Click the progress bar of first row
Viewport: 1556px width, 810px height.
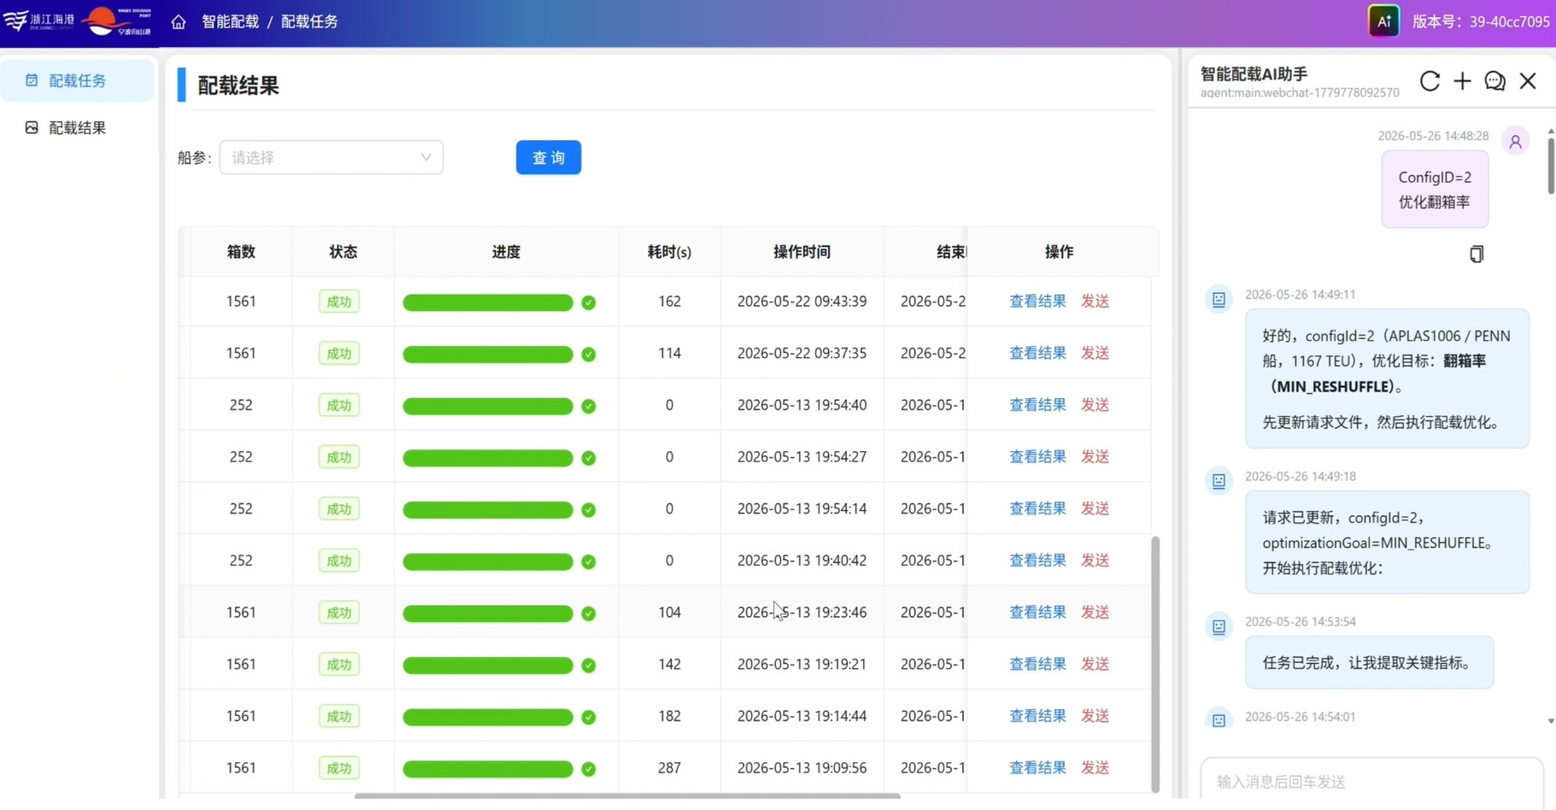point(488,302)
